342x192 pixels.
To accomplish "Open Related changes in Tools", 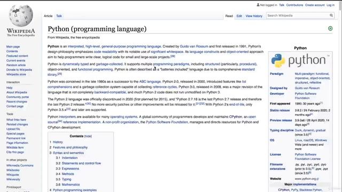I will [x=17, y=124].
